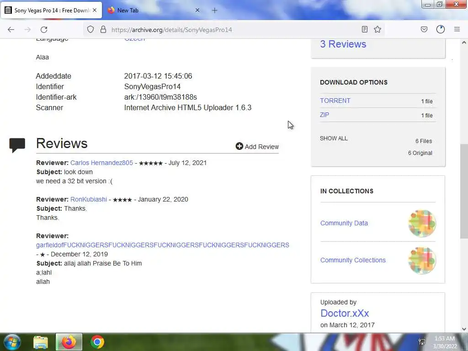This screenshot has height=351, width=468.
Task: Open a new tab with plus button
Action: point(215,11)
